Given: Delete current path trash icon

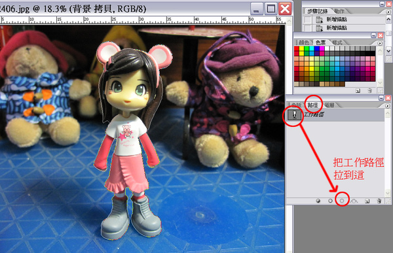Looking at the screenshot, I should tap(379, 201).
